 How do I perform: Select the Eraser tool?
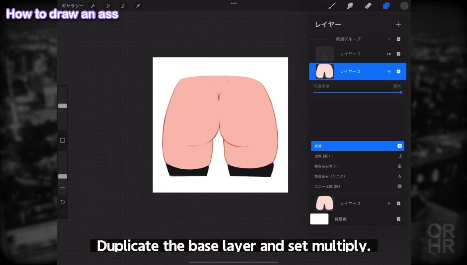click(x=368, y=6)
